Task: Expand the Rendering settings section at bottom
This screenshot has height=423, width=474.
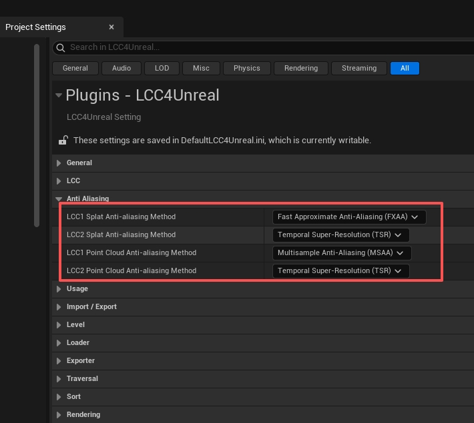Action: point(59,415)
